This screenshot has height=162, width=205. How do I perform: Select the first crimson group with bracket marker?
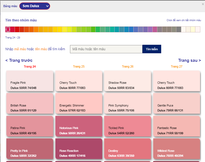tap(8, 29)
